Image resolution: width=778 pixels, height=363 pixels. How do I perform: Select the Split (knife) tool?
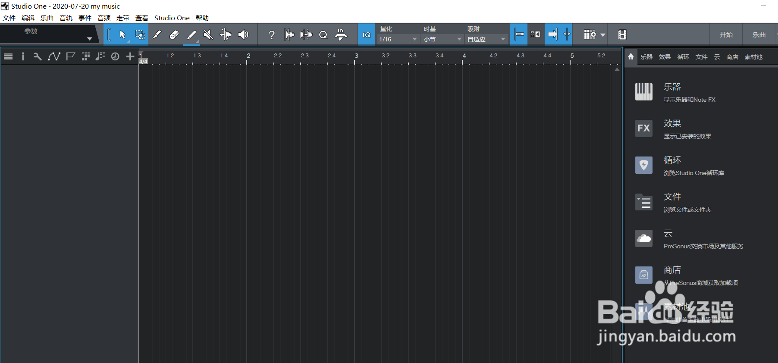[157, 34]
